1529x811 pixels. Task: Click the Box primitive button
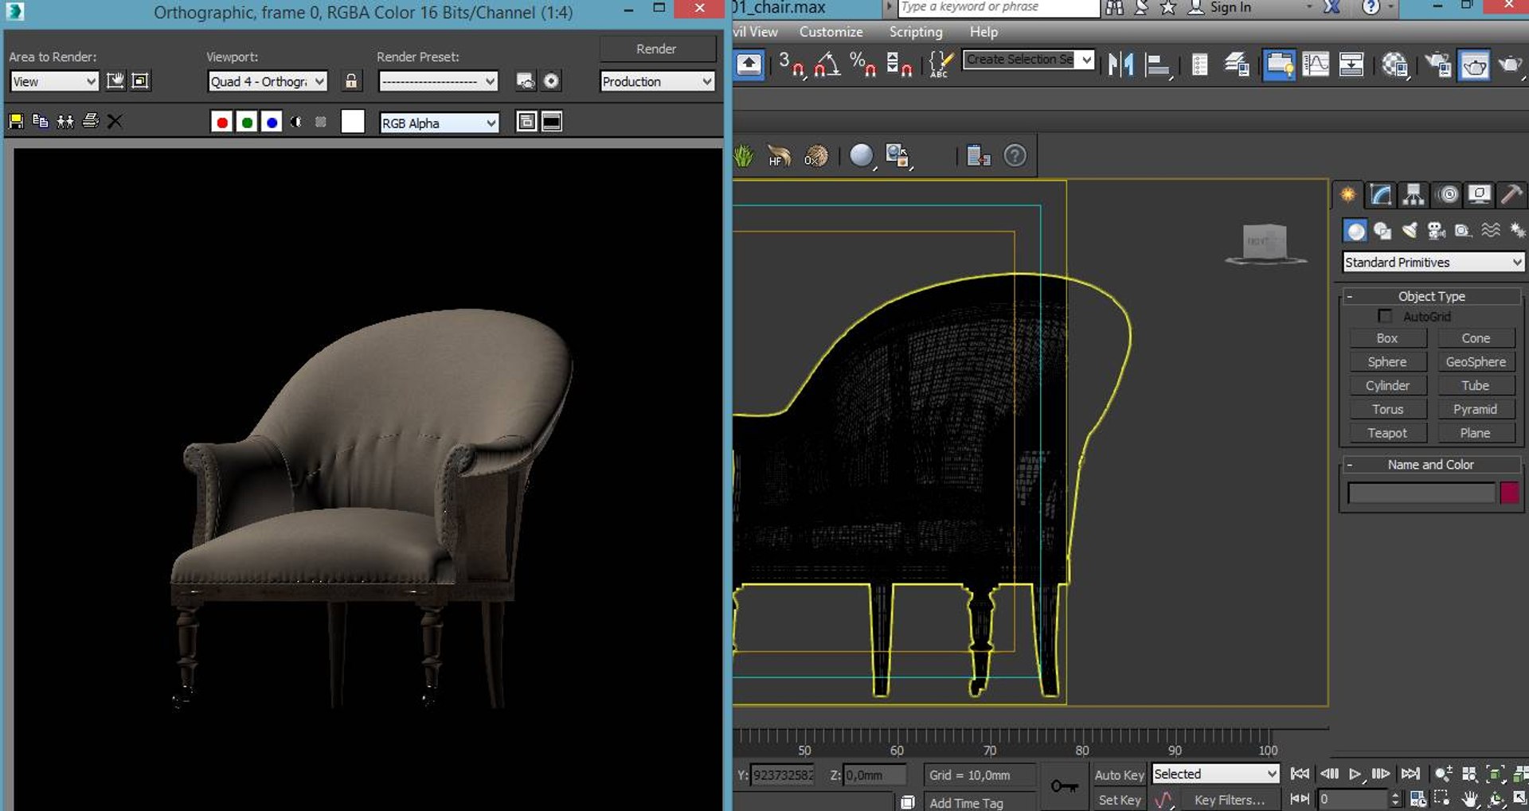coord(1387,338)
